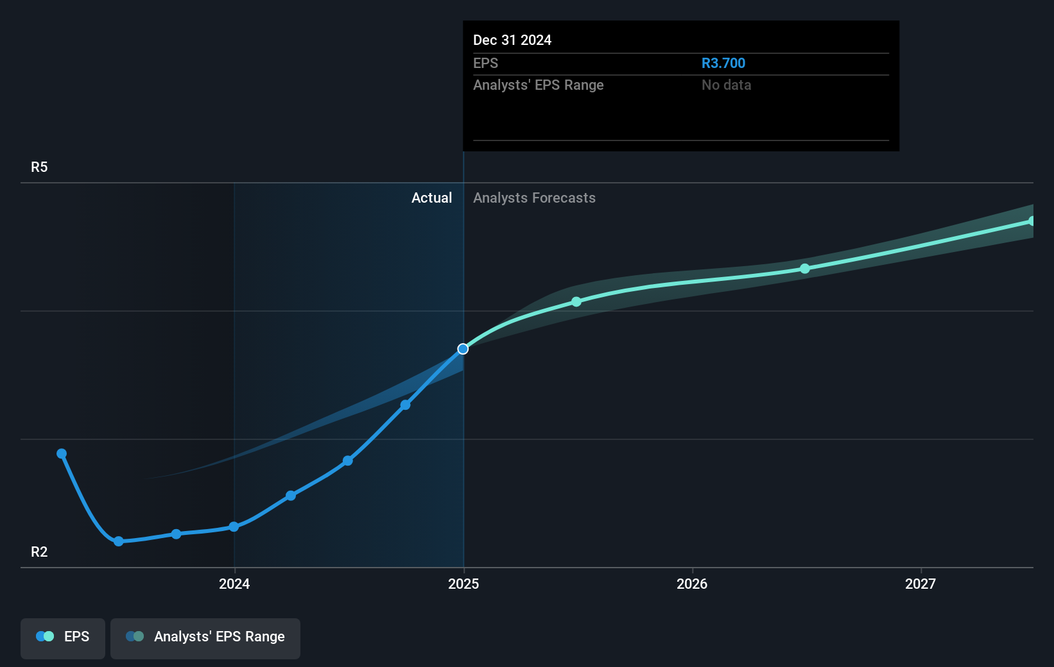
Task: Hide the forecast band via its legend entry
Action: (x=205, y=636)
